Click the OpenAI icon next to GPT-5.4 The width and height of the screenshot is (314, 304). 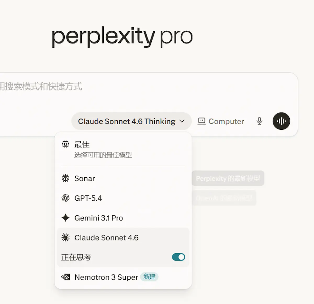point(65,198)
